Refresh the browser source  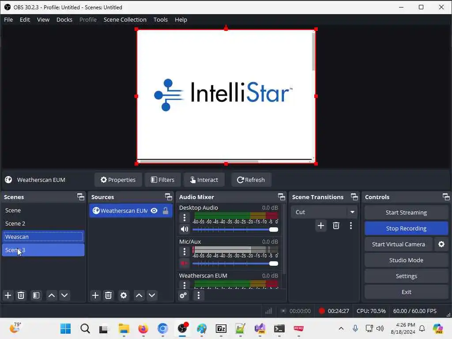coord(251,180)
